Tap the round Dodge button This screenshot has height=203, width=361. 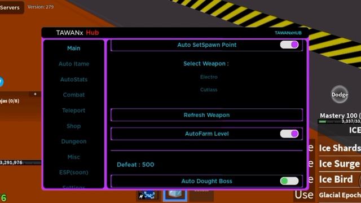(340, 94)
